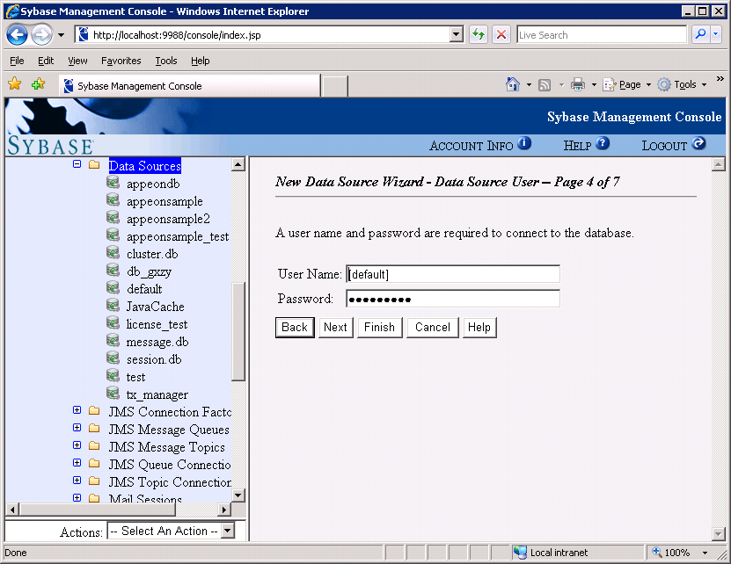Click the Account Info icon

pos(524,142)
